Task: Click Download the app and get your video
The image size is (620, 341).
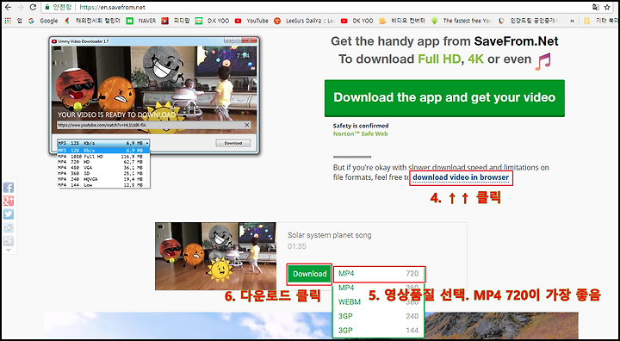Action: coord(444,97)
